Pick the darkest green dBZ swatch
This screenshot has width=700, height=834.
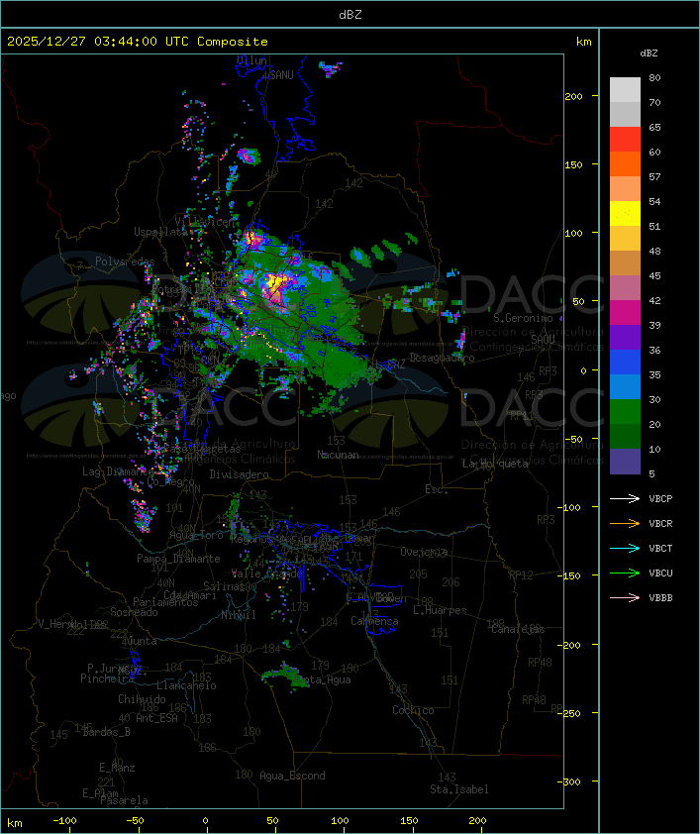point(625,436)
